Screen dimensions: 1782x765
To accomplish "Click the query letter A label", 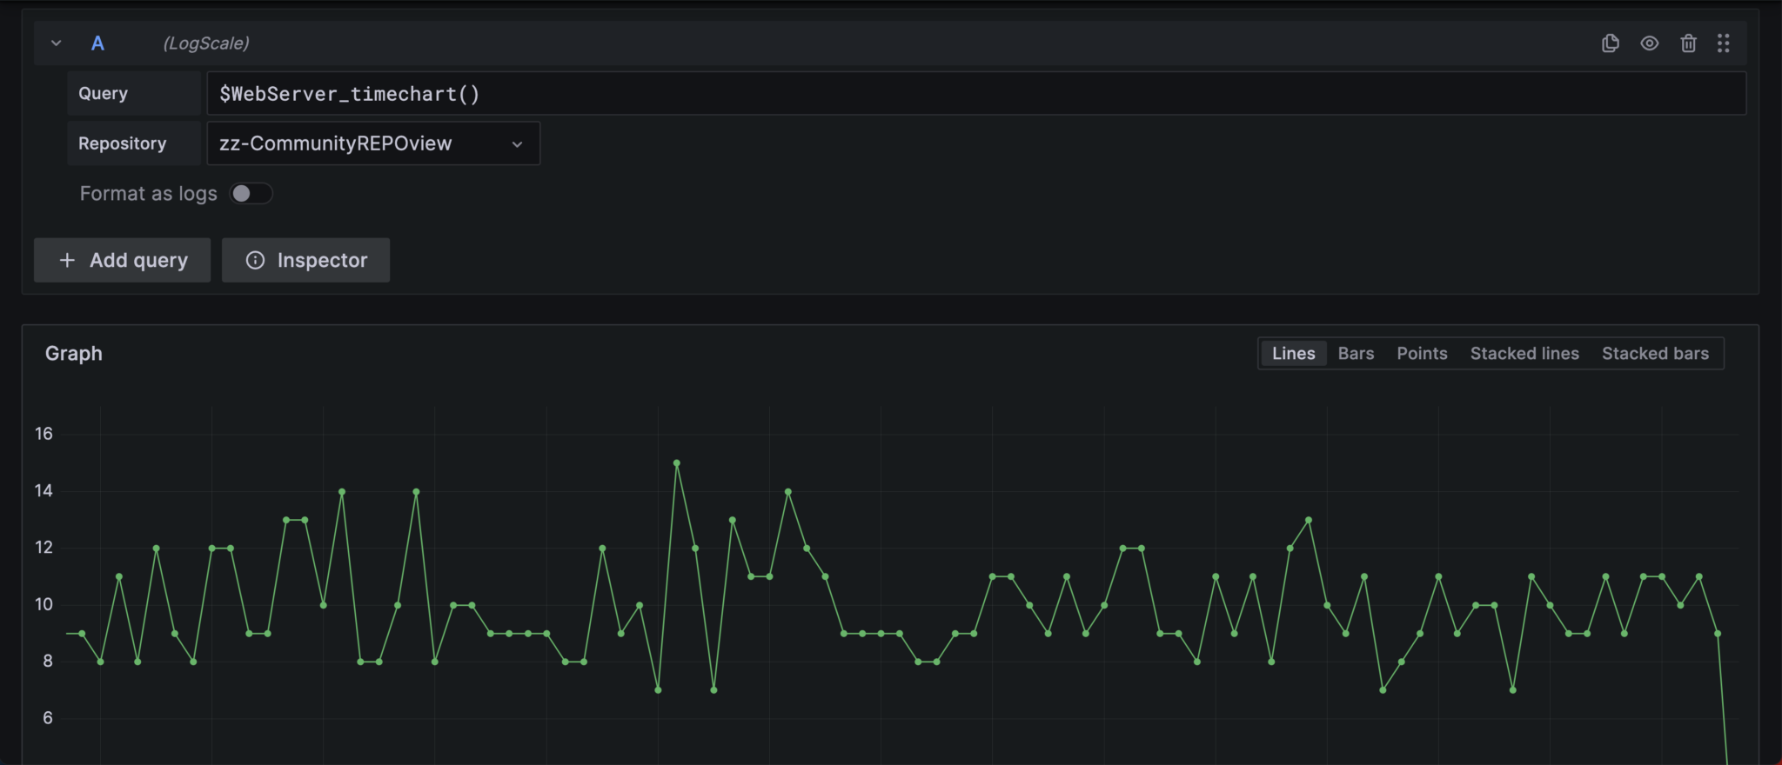I will pyautogui.click(x=97, y=43).
